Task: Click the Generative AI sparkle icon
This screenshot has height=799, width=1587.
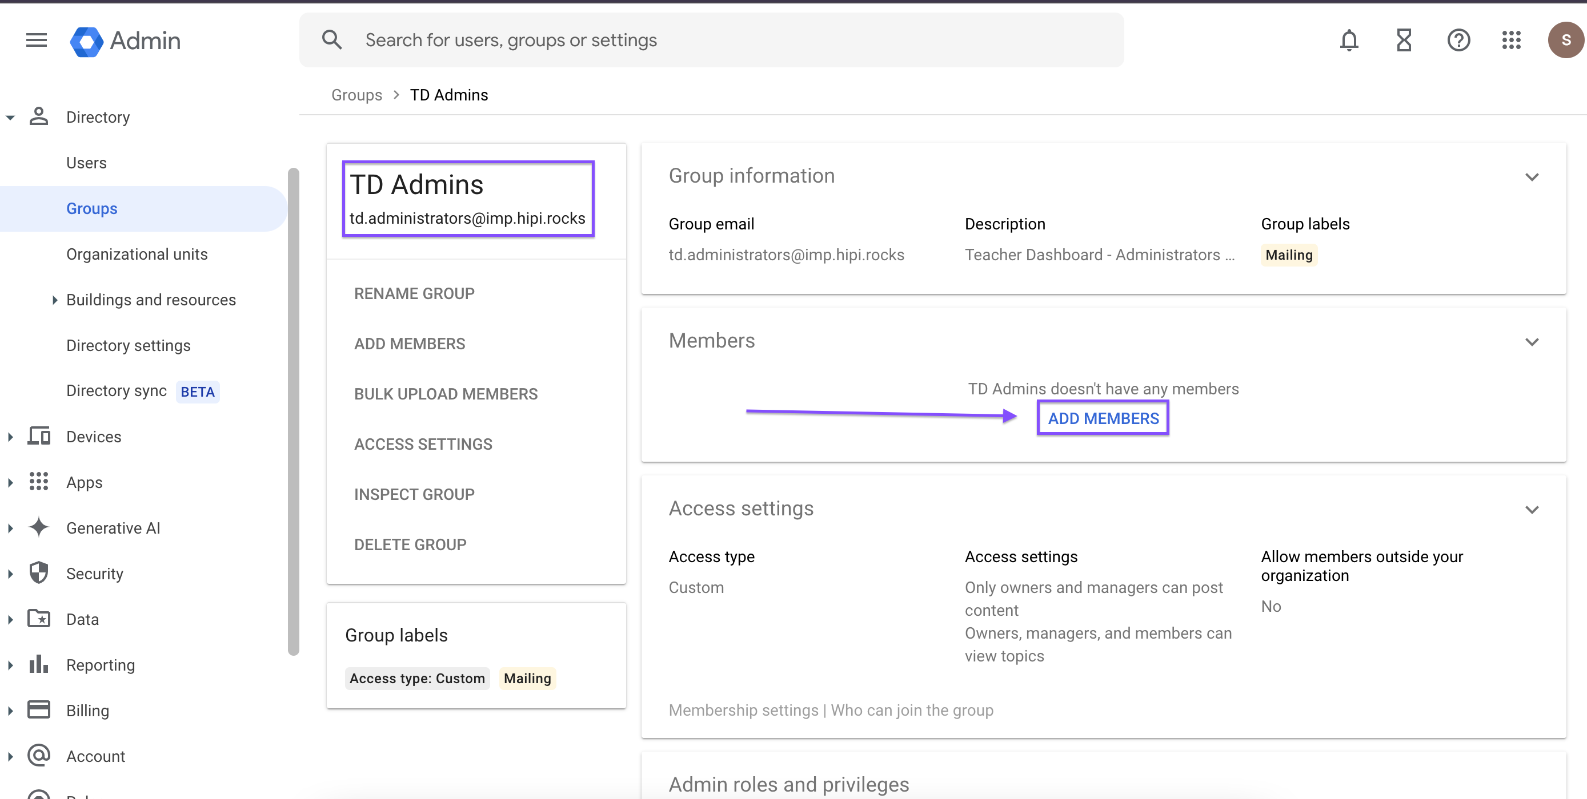Action: click(39, 527)
